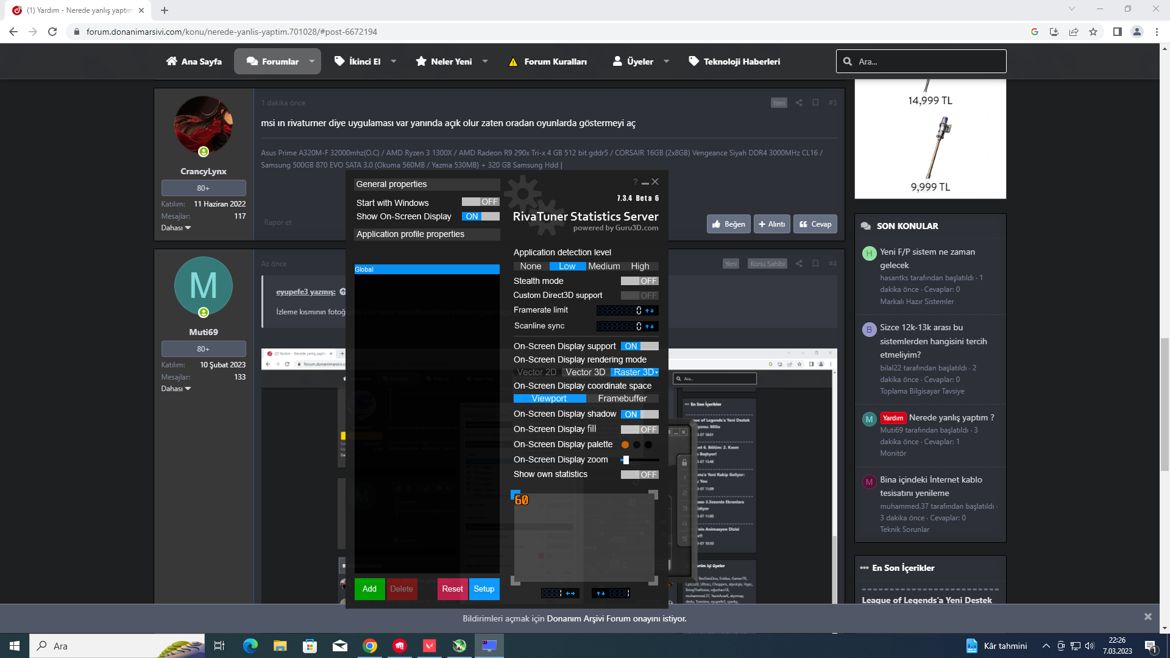The height and width of the screenshot is (658, 1170).
Task: Reload the page with the refresh icon
Action: (52, 32)
